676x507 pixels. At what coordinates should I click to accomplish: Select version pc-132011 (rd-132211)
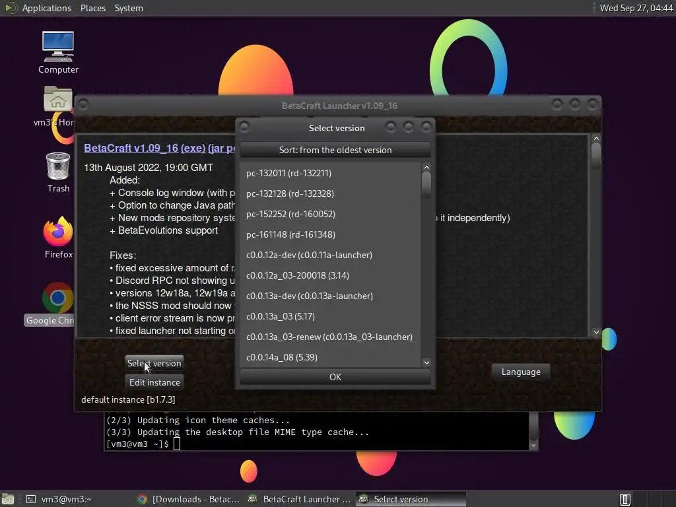pos(330,173)
